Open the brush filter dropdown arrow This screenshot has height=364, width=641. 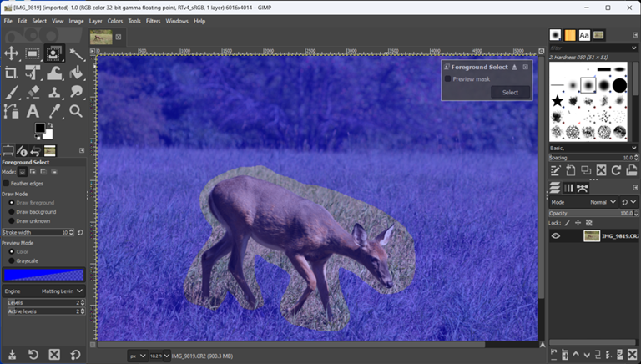tap(634, 48)
